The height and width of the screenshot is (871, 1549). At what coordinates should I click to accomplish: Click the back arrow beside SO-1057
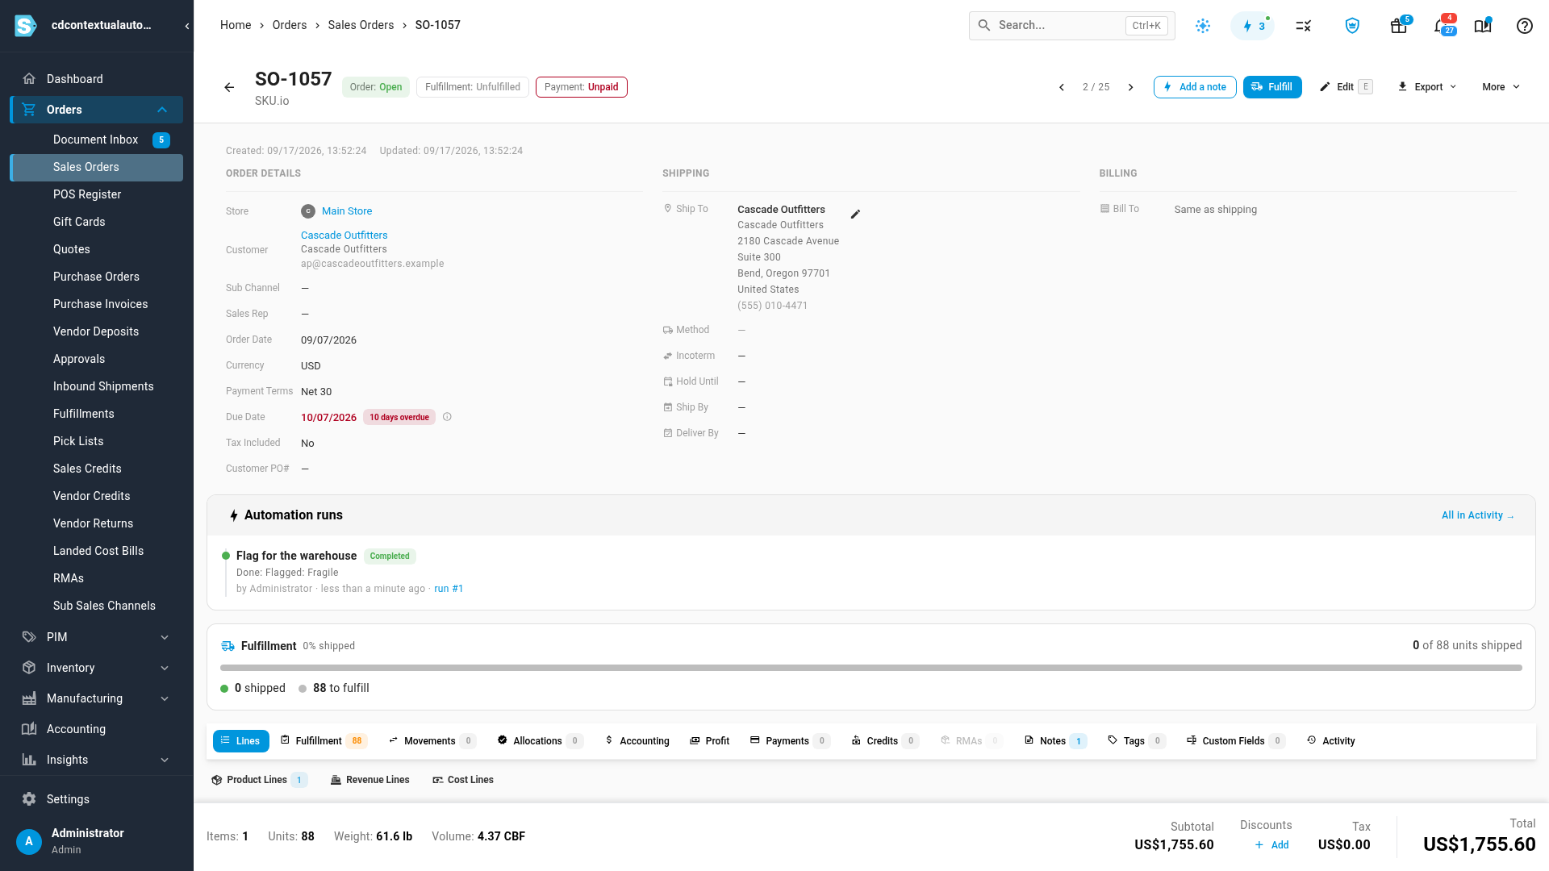[229, 87]
